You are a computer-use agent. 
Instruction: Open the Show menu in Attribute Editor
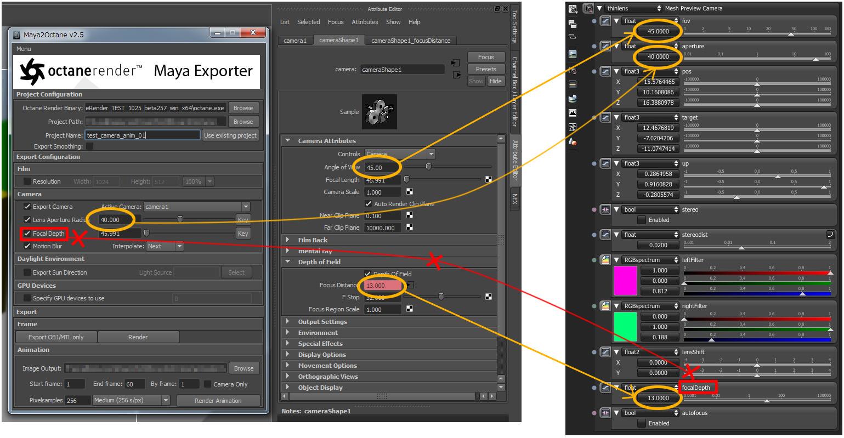click(393, 22)
